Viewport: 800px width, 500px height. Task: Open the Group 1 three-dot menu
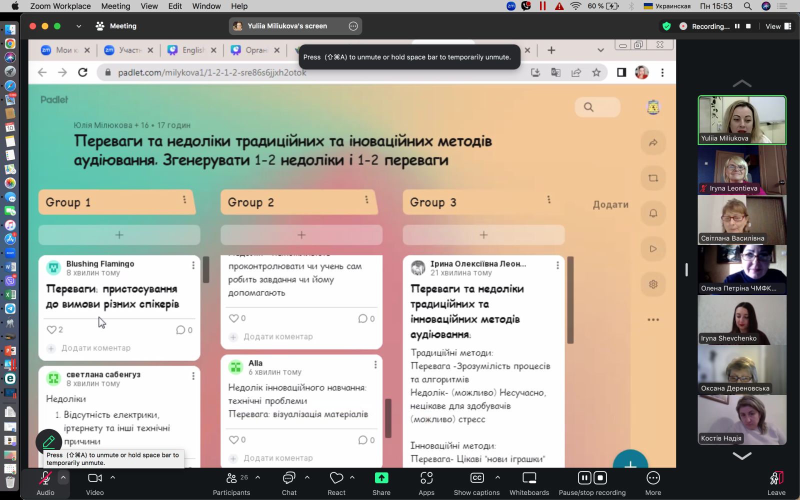point(184,200)
